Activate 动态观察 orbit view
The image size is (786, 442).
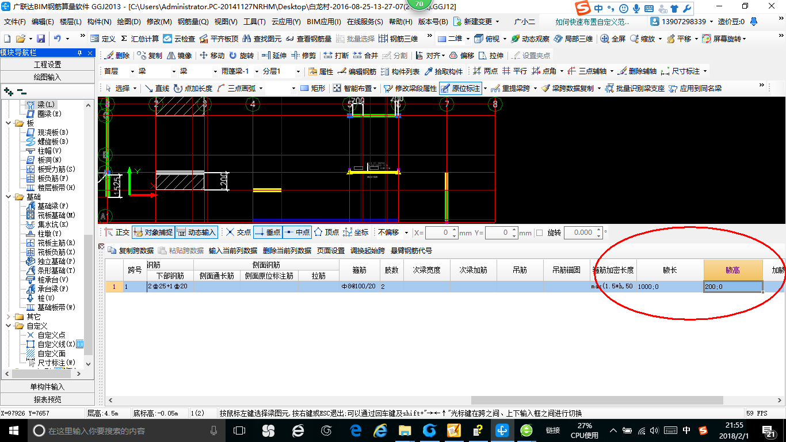(530, 39)
